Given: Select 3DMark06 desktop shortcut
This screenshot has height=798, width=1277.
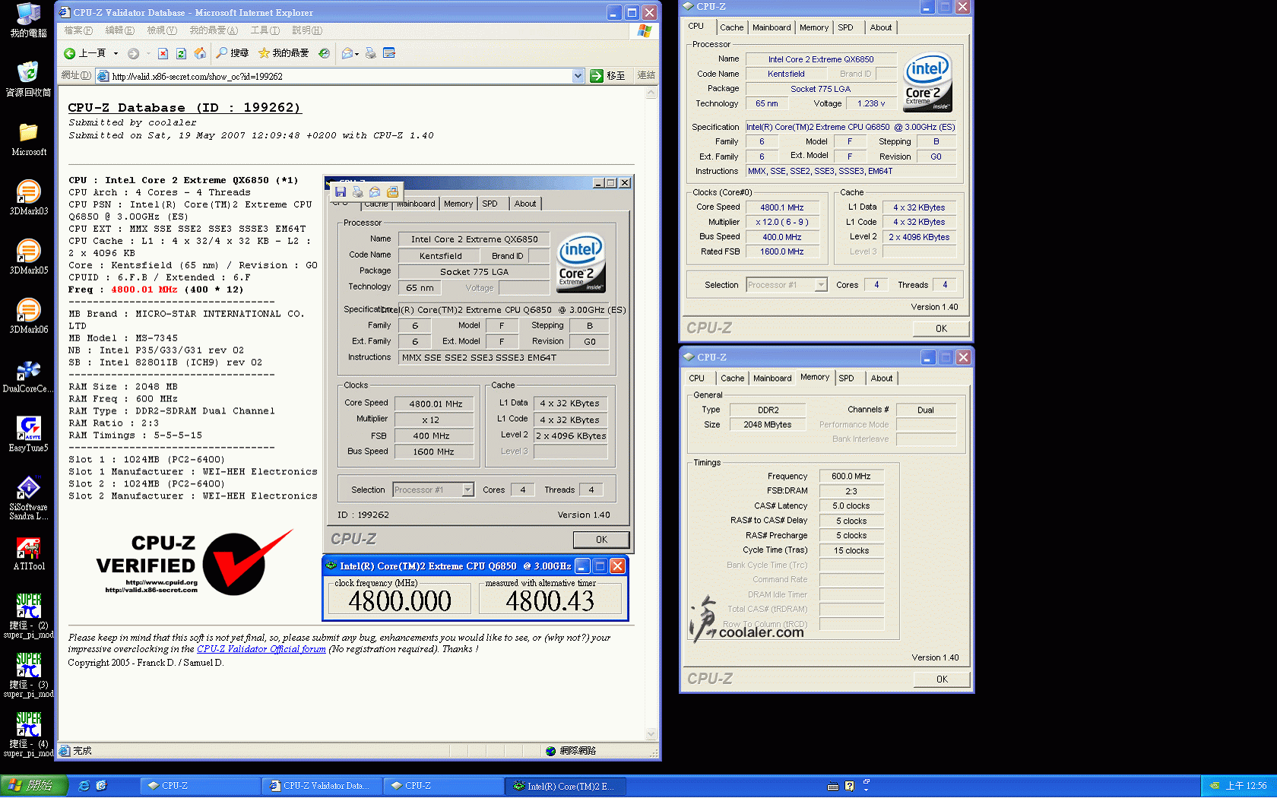Looking at the screenshot, I should (28, 316).
